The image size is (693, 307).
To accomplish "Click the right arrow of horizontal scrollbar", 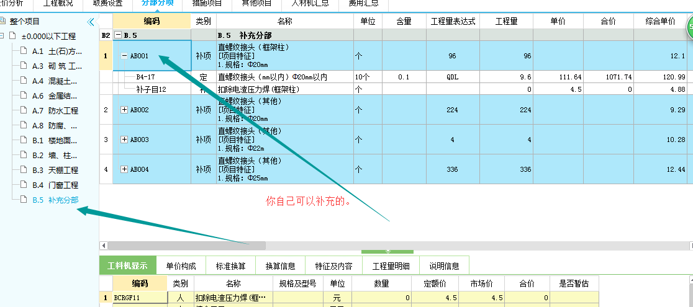I will [691, 245].
